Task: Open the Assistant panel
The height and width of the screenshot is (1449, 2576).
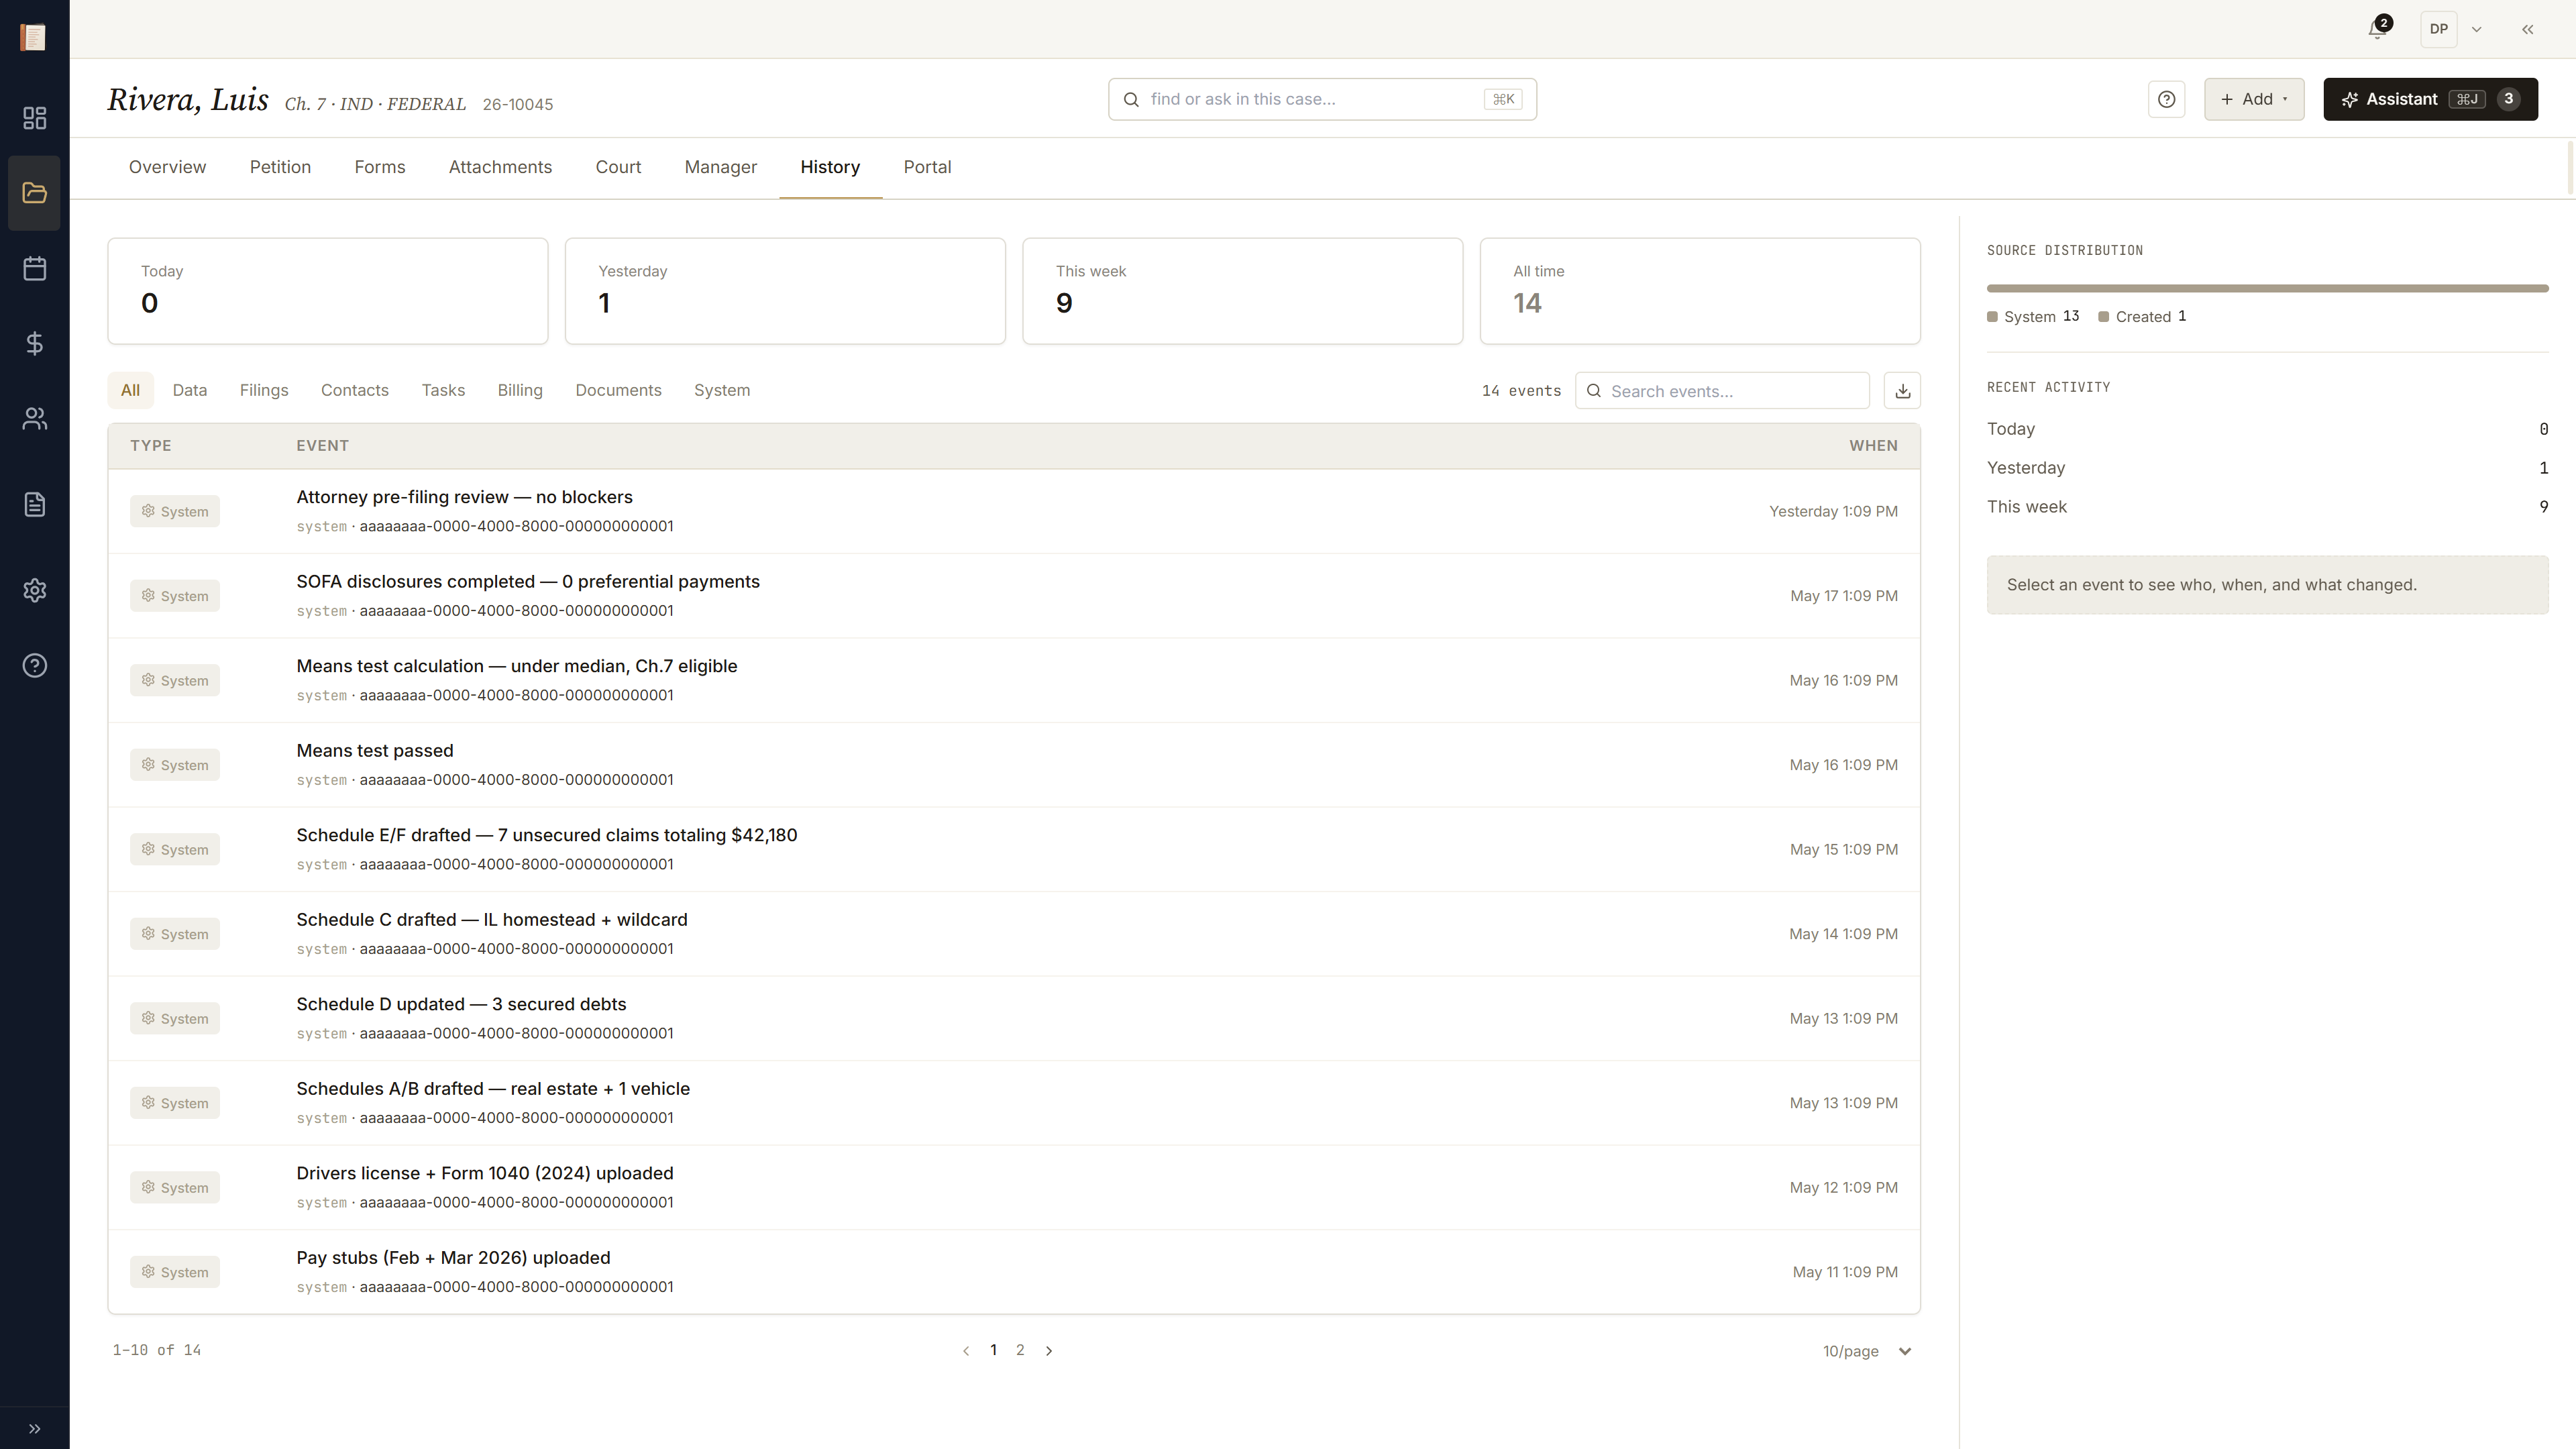Action: [2430, 99]
